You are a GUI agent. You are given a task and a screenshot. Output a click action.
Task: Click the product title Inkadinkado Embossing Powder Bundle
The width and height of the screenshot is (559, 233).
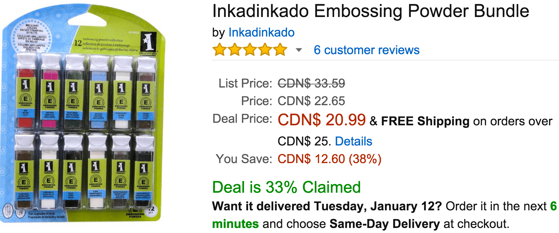click(371, 11)
